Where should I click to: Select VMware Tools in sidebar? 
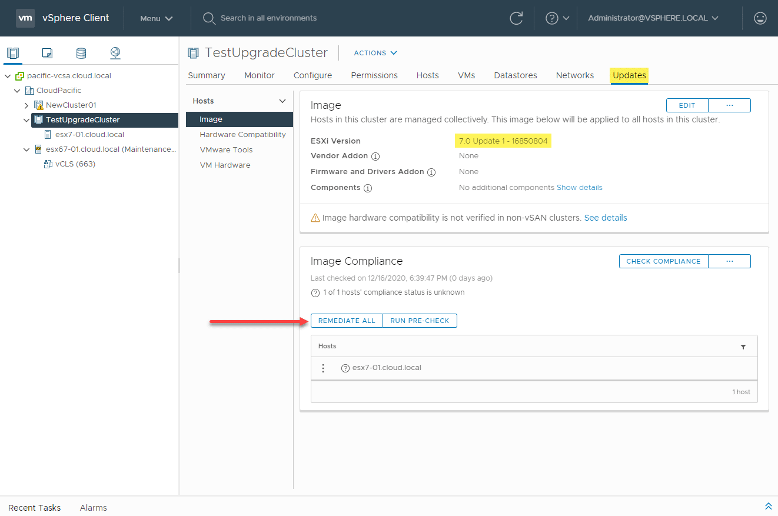tap(226, 150)
